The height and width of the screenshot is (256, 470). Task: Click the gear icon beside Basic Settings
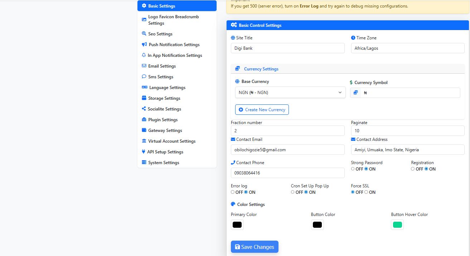tap(144, 6)
